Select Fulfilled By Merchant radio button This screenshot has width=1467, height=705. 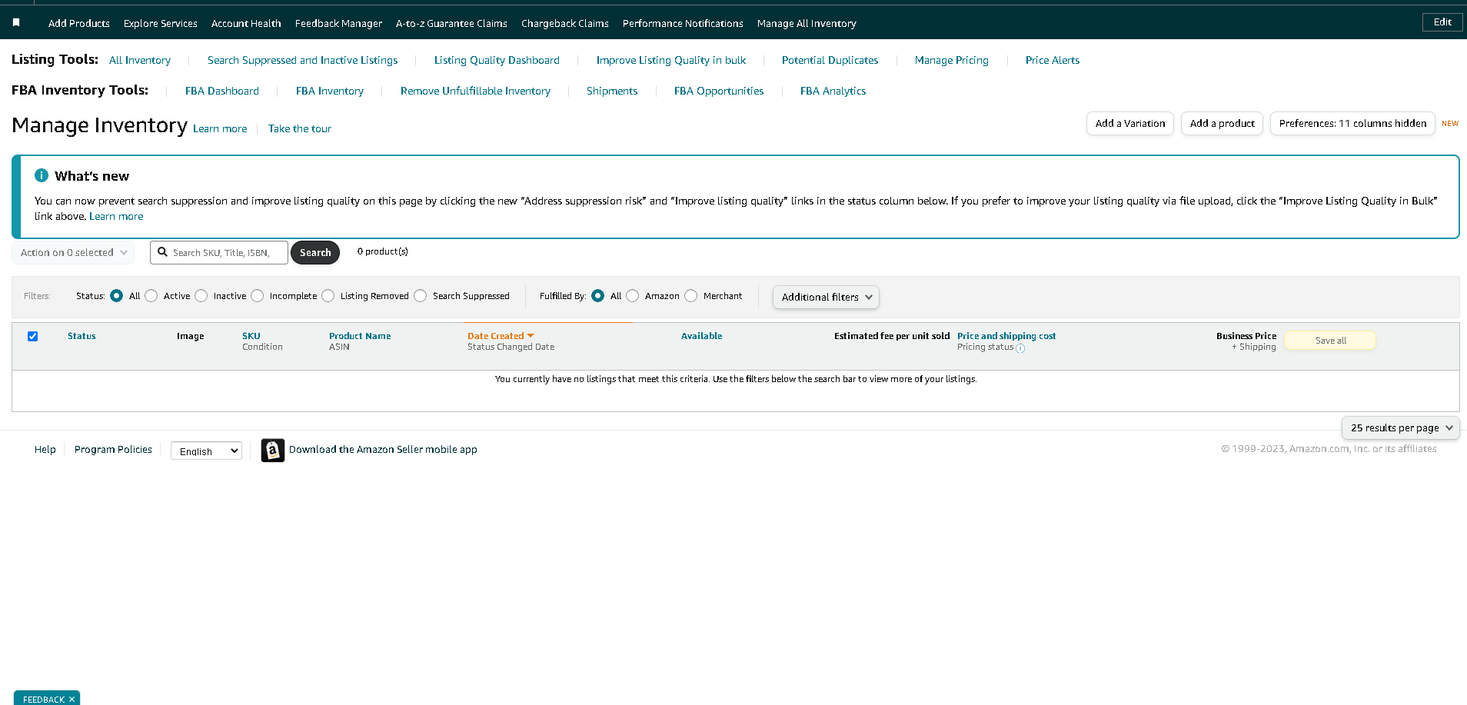(x=691, y=296)
